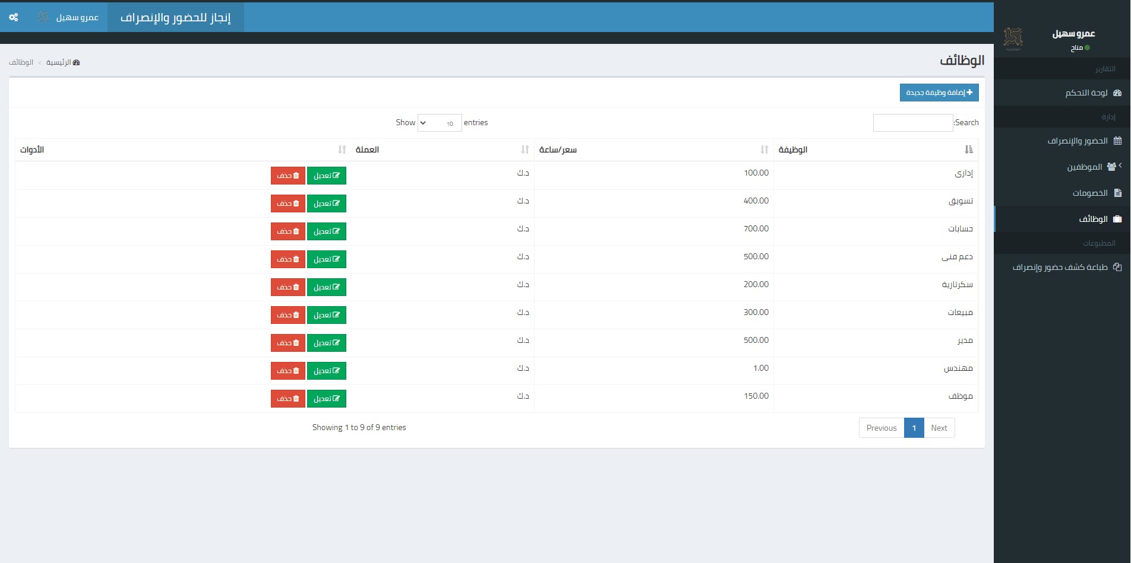
Task: Open طباعة كشف حضور وإنصراف item
Action: 1063,267
